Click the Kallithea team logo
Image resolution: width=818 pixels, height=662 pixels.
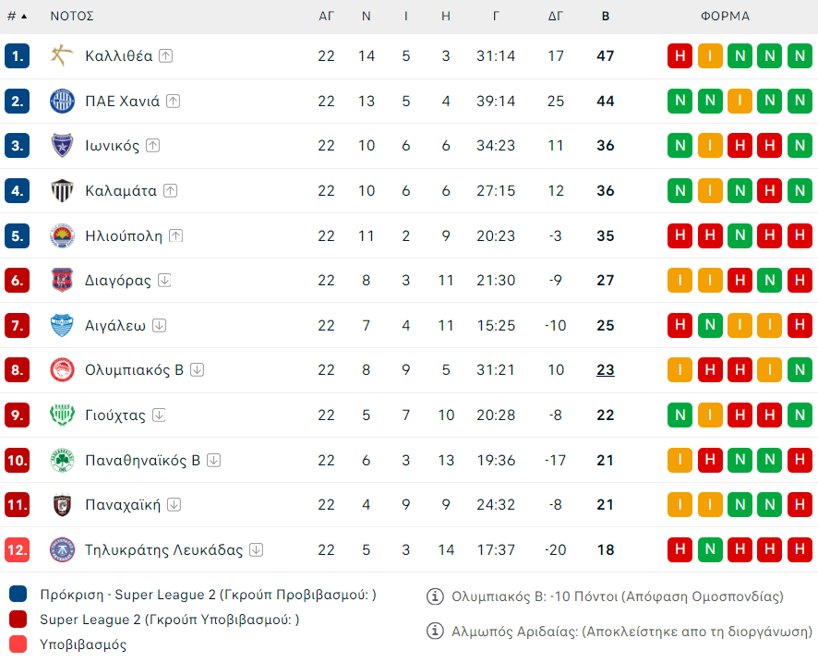tap(62, 56)
